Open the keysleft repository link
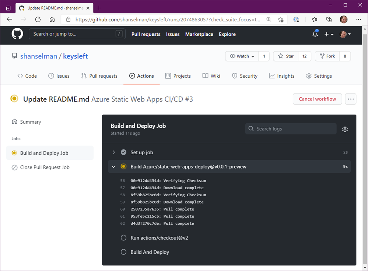 click(76, 56)
